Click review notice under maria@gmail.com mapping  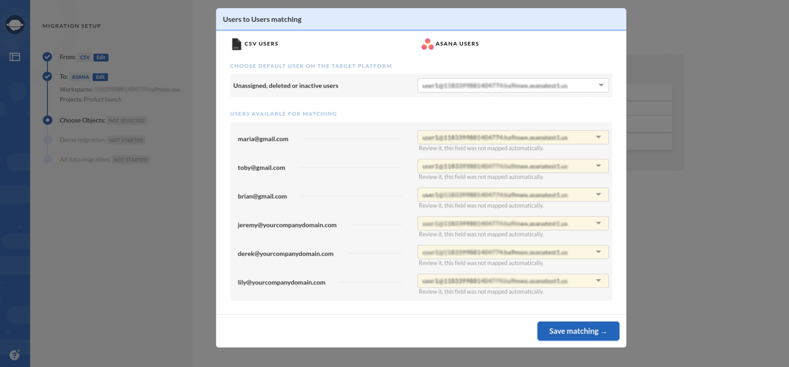point(481,148)
